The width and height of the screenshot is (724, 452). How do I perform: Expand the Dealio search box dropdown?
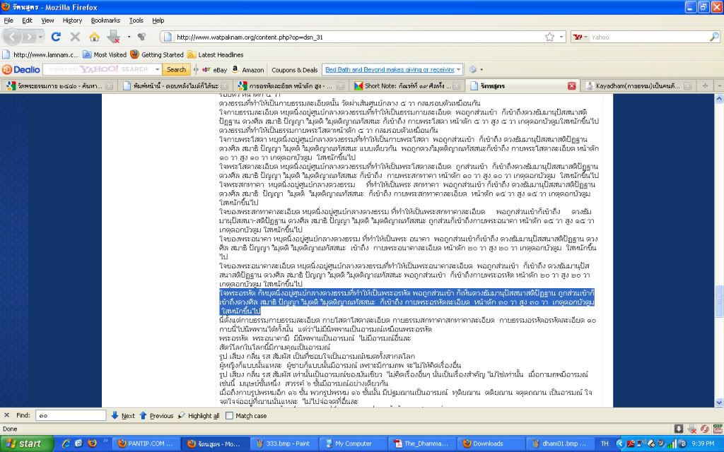pos(158,69)
